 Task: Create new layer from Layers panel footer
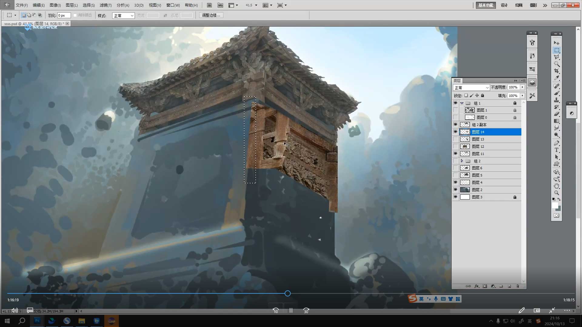(x=509, y=286)
